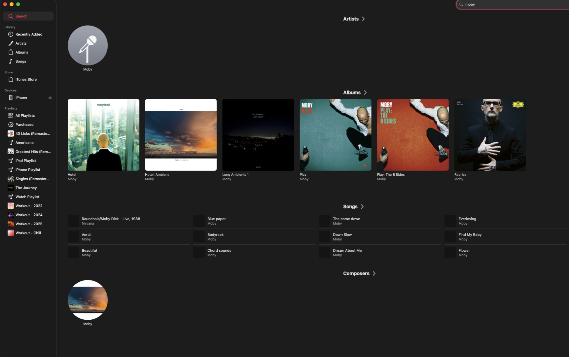This screenshot has height=357, width=569.
Task: Open the Moby composer circular thumbnail
Action: pyautogui.click(x=88, y=300)
